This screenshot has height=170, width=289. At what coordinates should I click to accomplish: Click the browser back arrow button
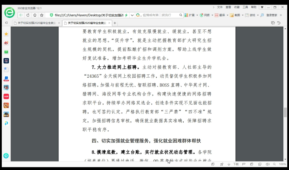click(x=21, y=15)
